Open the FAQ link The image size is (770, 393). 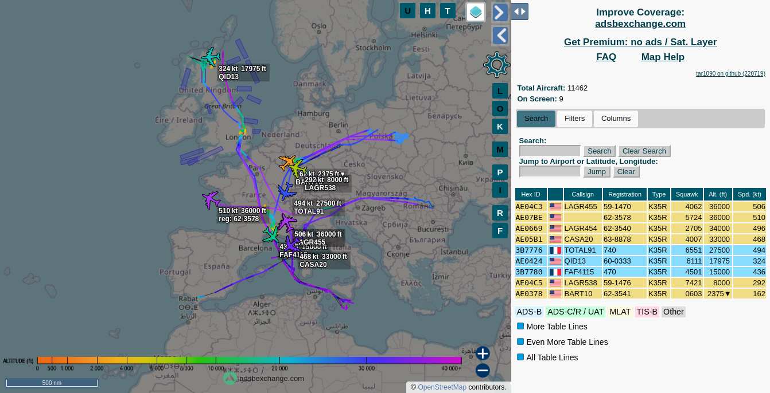606,57
